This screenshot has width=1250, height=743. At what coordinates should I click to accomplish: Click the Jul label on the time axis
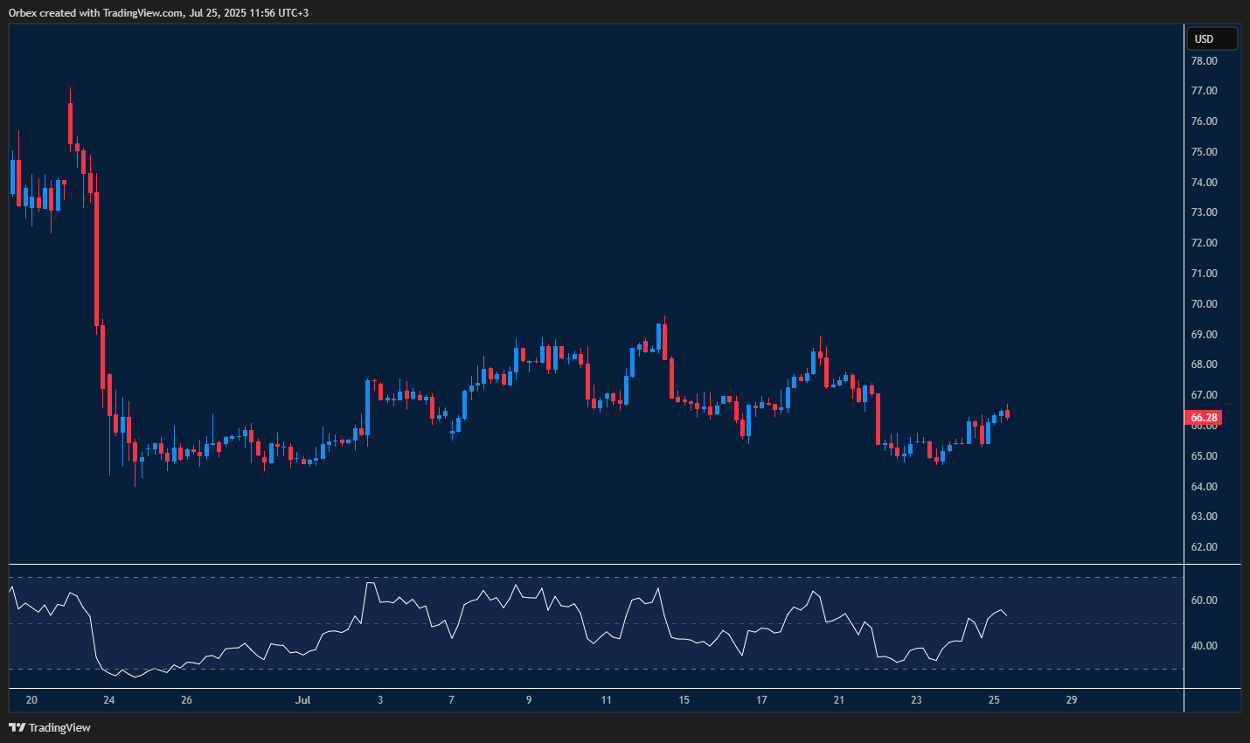[x=302, y=699]
